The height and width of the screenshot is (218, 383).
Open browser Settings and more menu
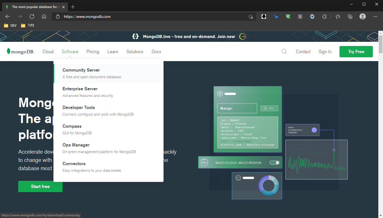(375, 17)
